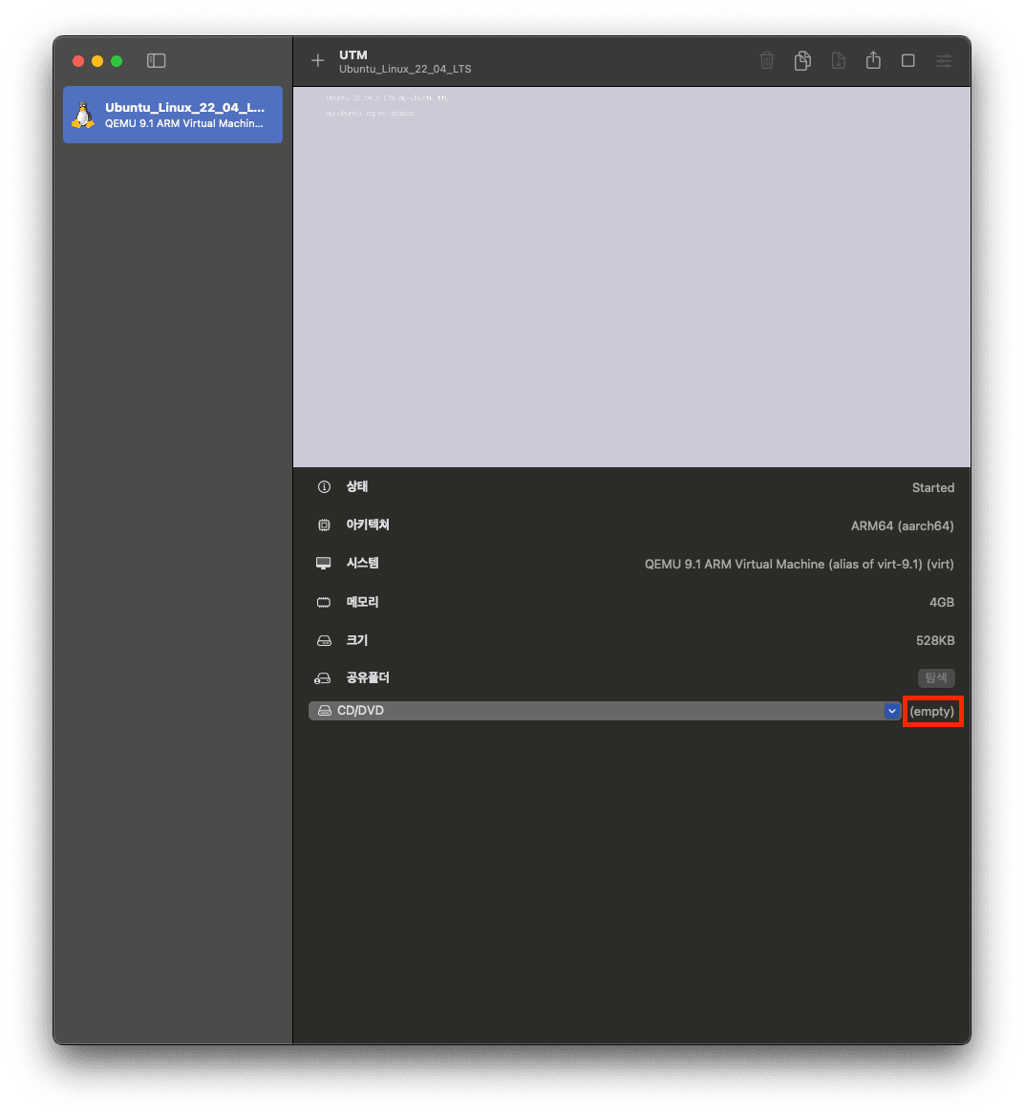
Task: Click the (empty) CD/DVD value
Action: (931, 711)
